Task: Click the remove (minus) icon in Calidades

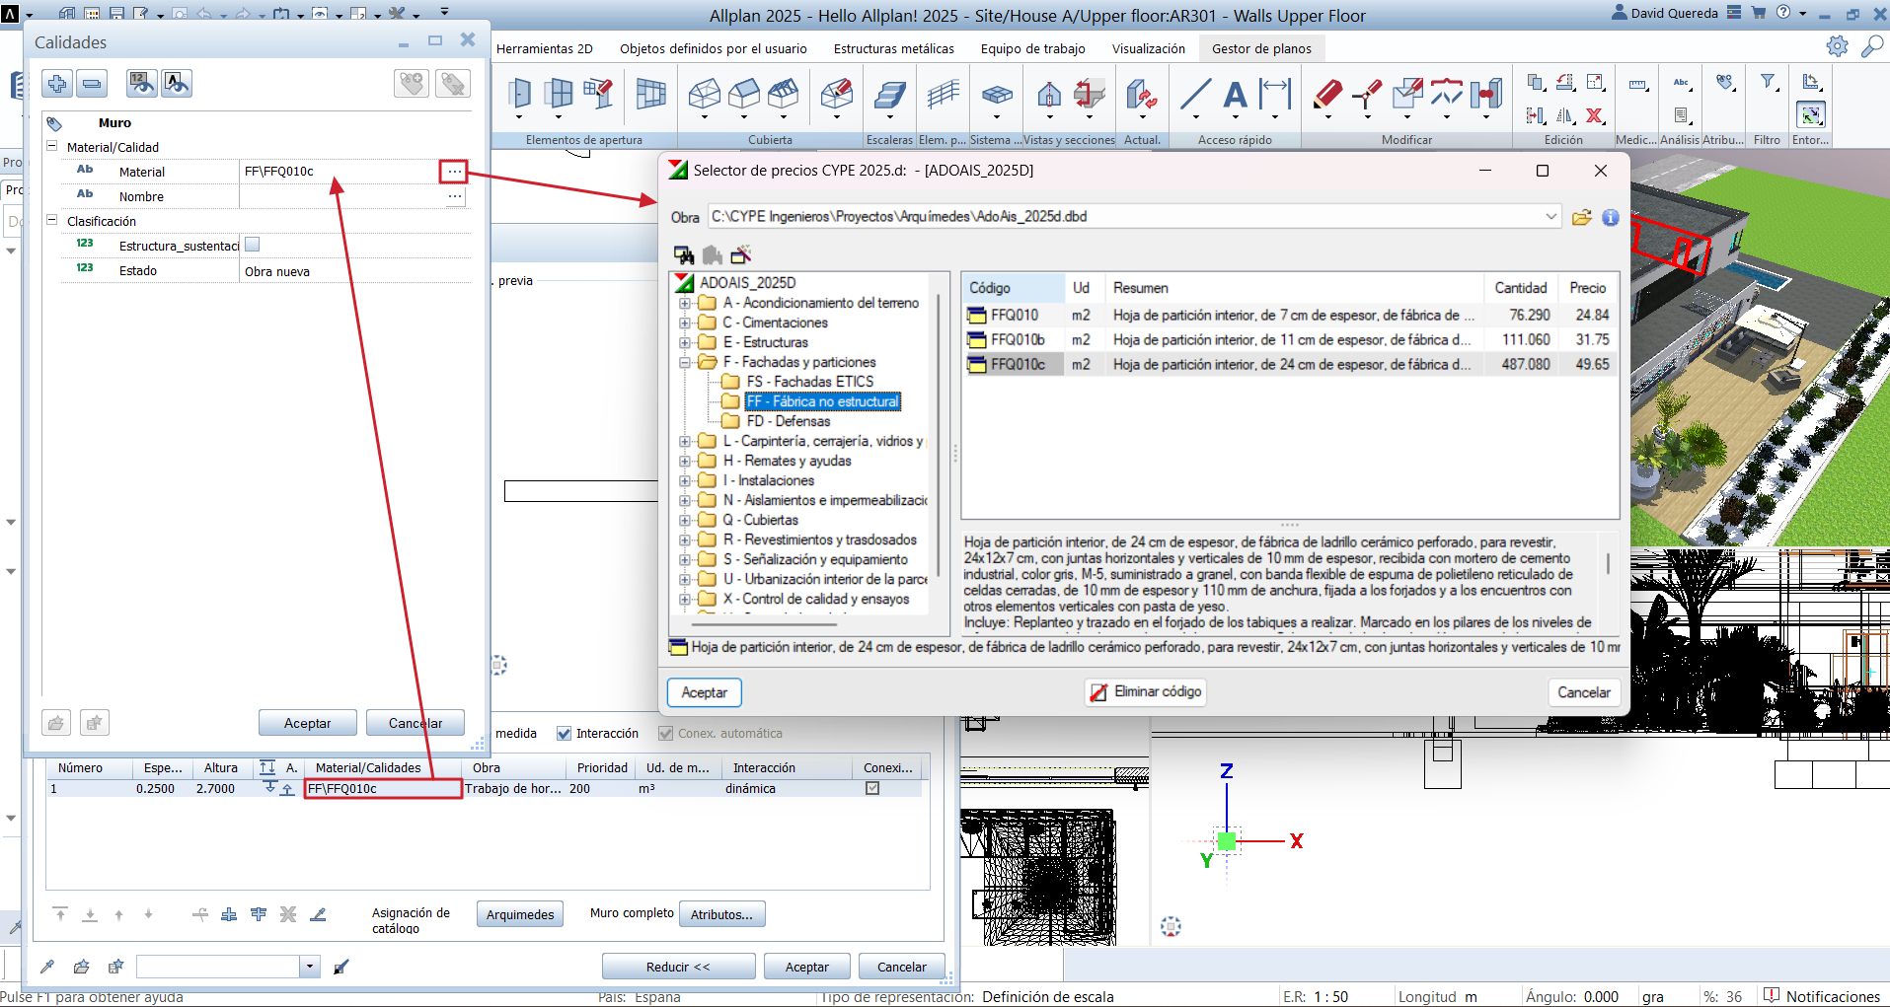Action: point(92,84)
